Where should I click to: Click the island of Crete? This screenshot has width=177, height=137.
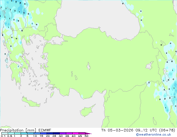click(x=31, y=102)
